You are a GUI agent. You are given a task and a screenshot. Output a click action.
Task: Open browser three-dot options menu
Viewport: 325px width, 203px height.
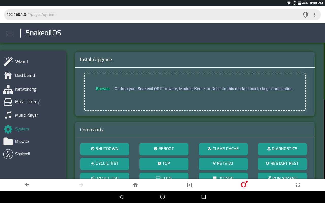coord(315,15)
